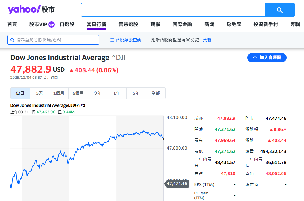Screen dimensions: 304x201
Task: Switch to the 5天 chart range
Action: pos(40,93)
